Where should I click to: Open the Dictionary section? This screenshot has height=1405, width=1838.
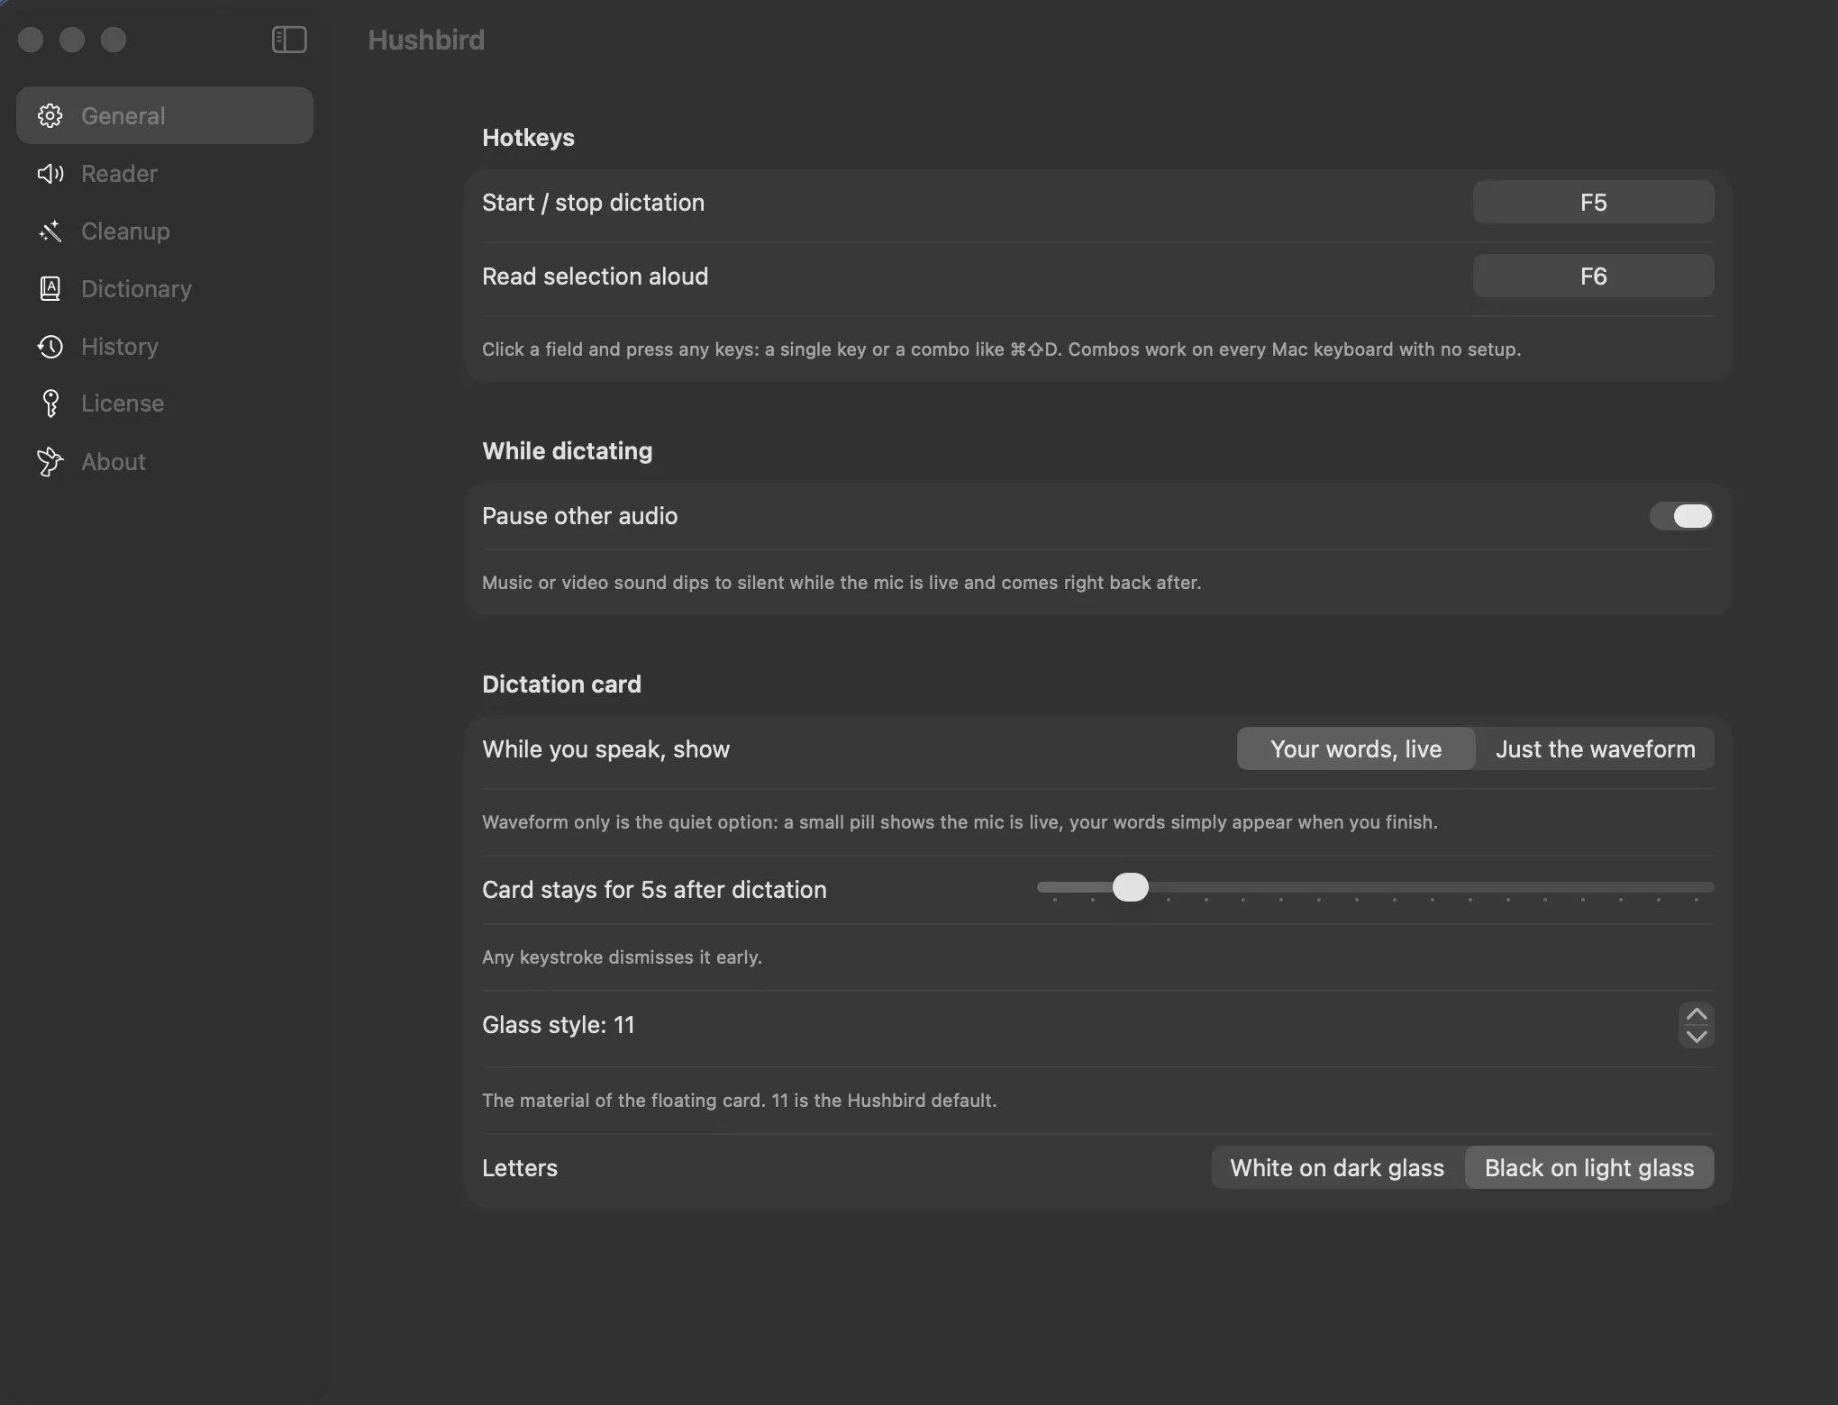click(165, 289)
